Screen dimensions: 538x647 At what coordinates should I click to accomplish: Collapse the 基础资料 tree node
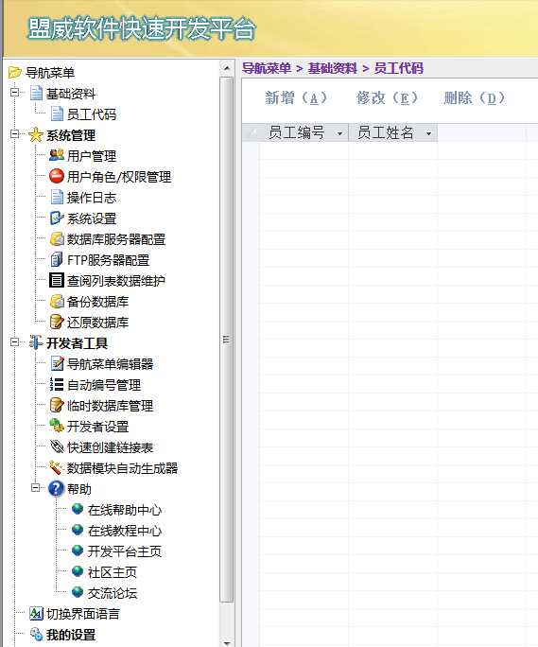pyautogui.click(x=15, y=92)
